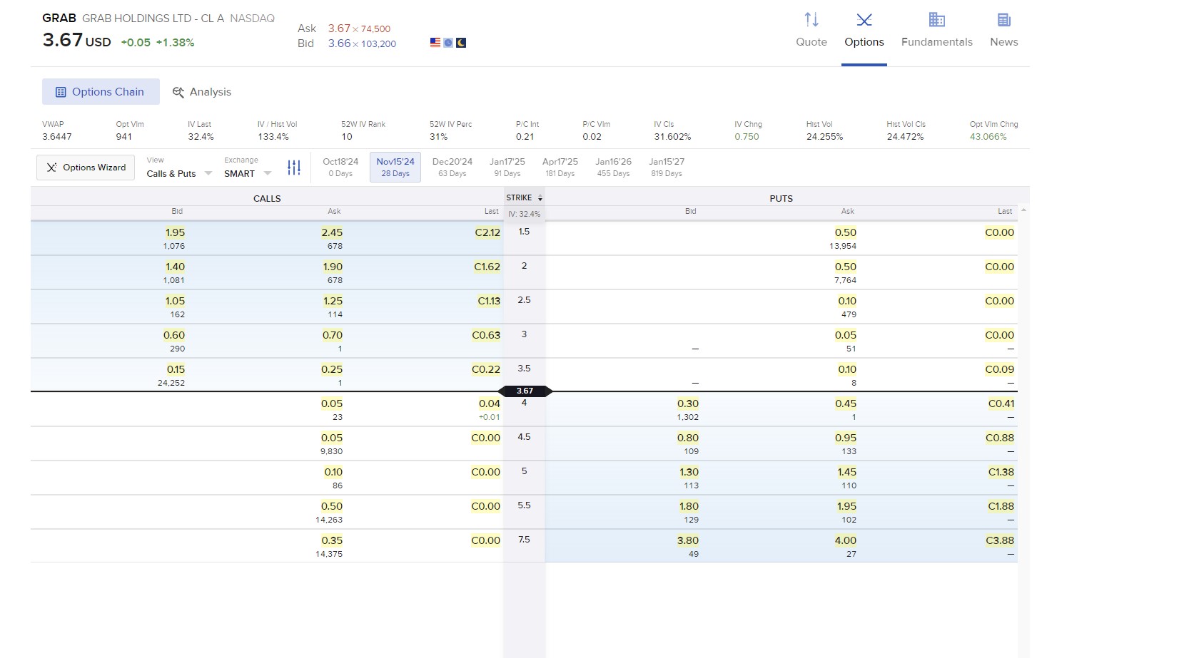Click call ask 1.90 at strike 2
Image resolution: width=1204 pixels, height=658 pixels.
click(333, 267)
